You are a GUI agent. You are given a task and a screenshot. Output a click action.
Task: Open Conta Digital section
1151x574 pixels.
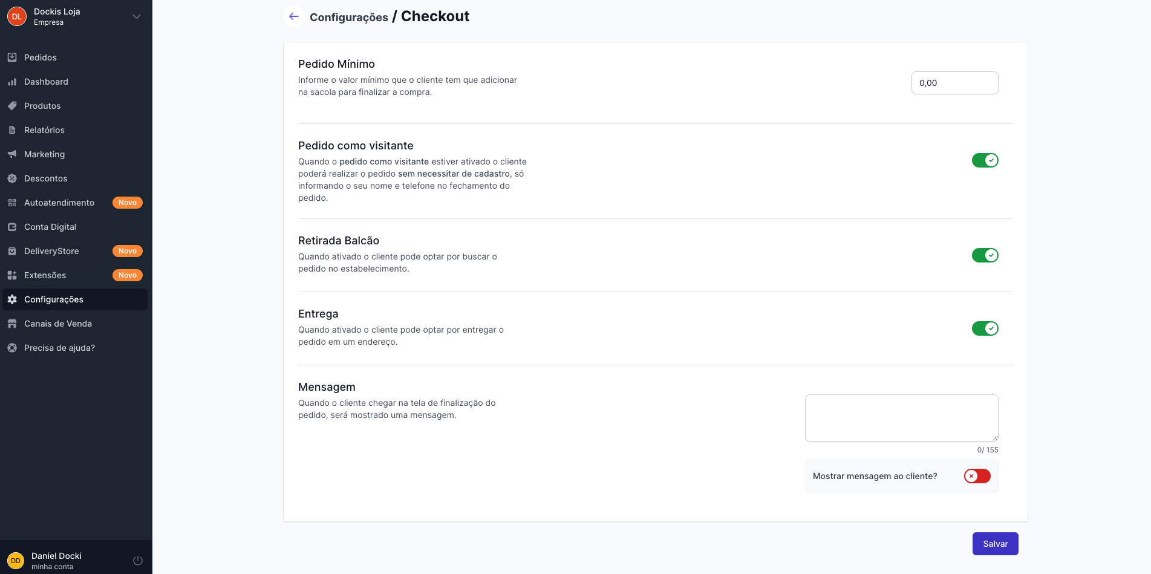(50, 227)
